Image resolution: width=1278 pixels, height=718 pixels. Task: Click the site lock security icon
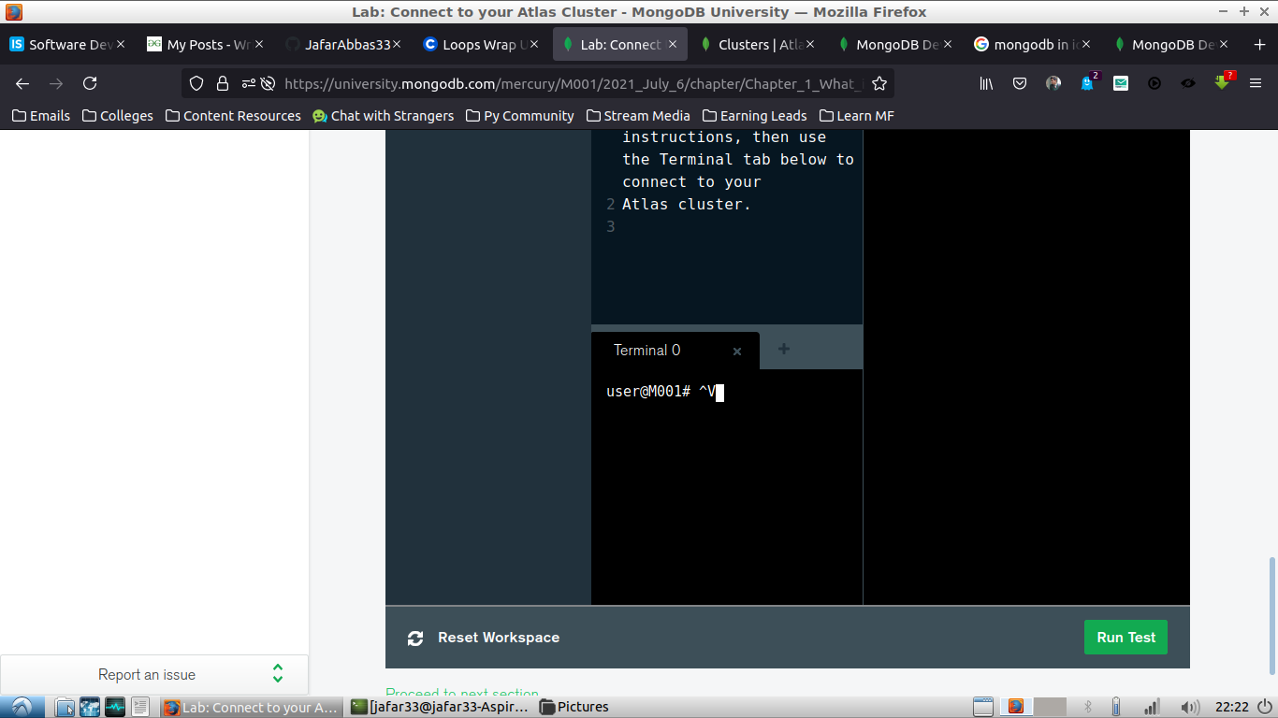pyautogui.click(x=223, y=83)
